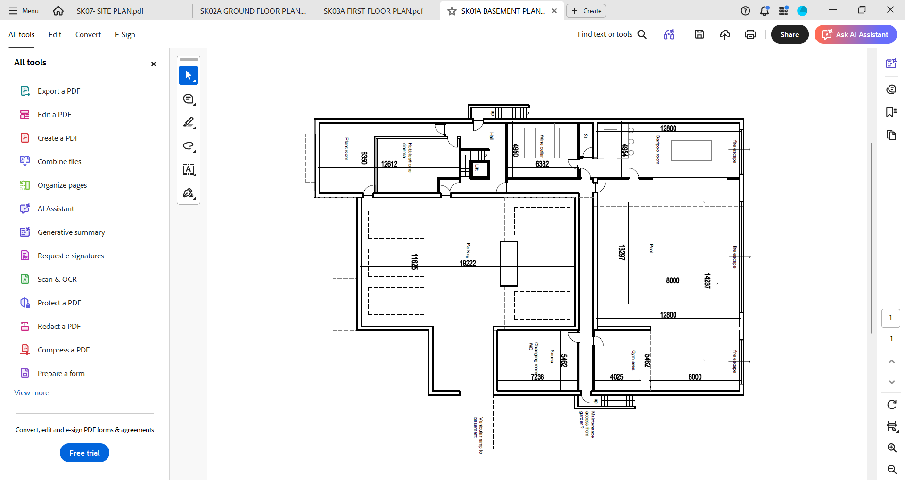
Task: Switch to SK07- SITE PLAN.pdf tab
Action: click(x=110, y=11)
